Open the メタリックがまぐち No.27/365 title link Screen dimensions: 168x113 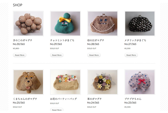point(135,42)
